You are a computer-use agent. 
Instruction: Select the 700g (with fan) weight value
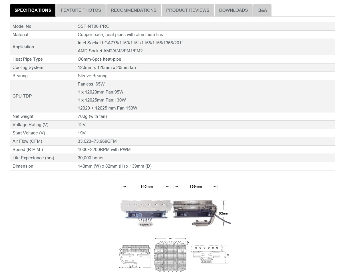click(92, 116)
